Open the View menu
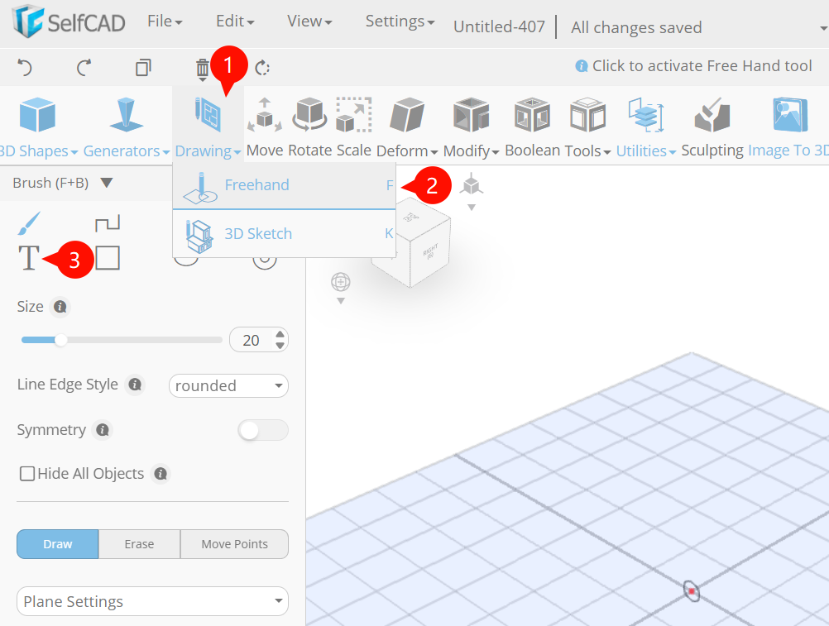This screenshot has width=829, height=626. [x=309, y=22]
